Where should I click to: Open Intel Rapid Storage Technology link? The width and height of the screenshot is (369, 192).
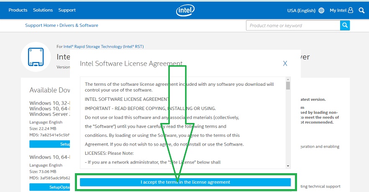pyautogui.click(x=104, y=46)
